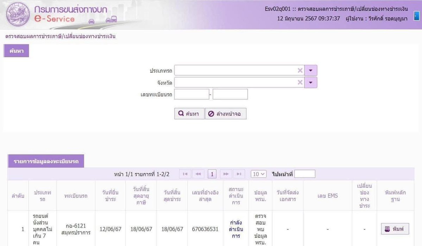The height and width of the screenshot is (246, 422).
Task: Click the เปลี่ยนช่องทางชำระ column header
Action: [364, 196]
